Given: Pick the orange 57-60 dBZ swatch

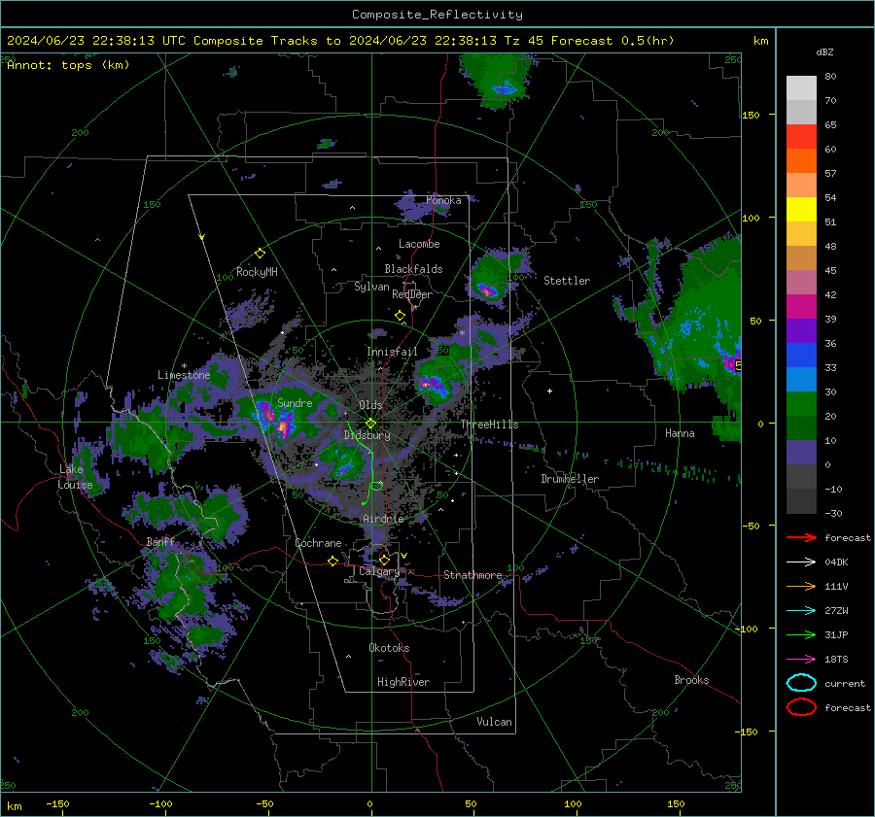Looking at the screenshot, I should [x=801, y=161].
